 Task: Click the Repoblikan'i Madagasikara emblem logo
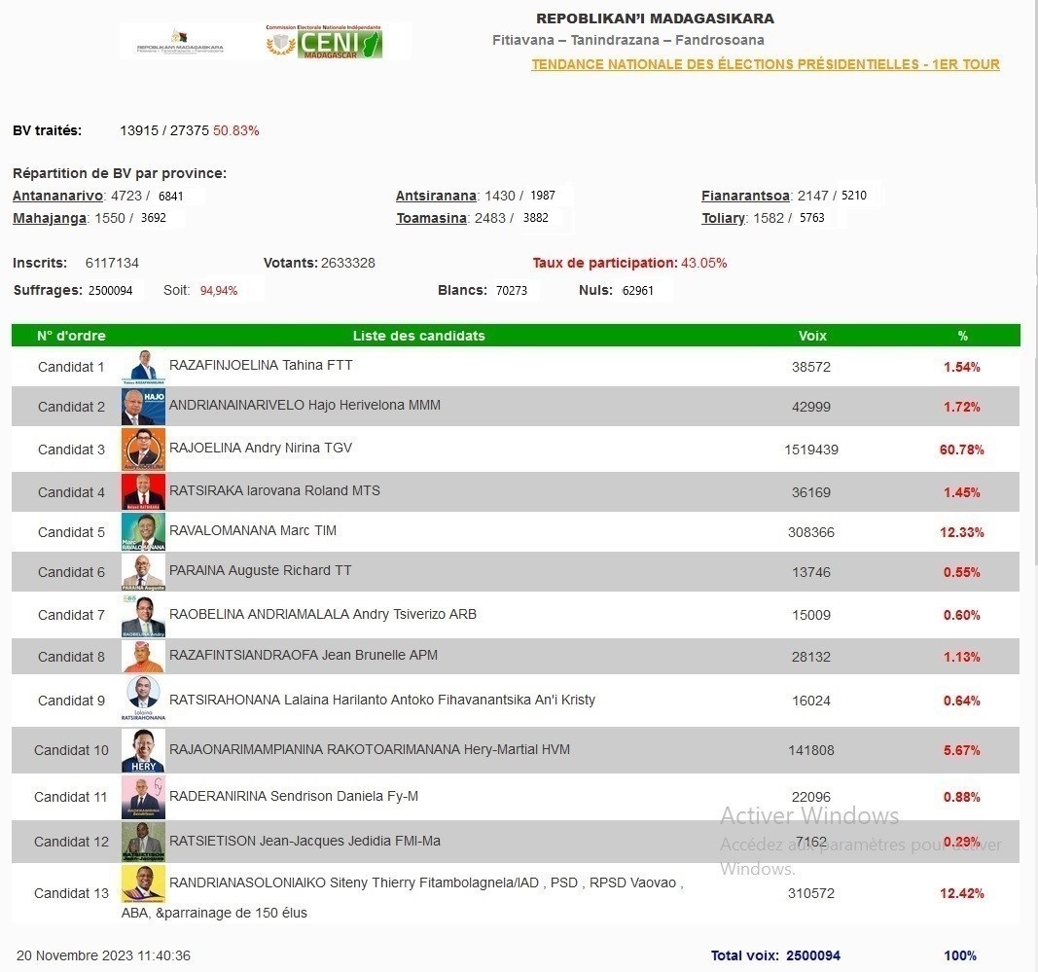179,41
